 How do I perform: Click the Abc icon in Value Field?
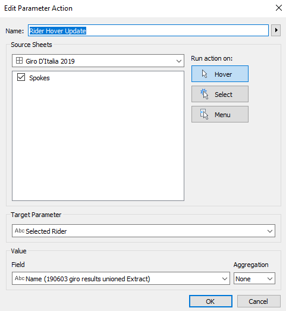(20, 278)
